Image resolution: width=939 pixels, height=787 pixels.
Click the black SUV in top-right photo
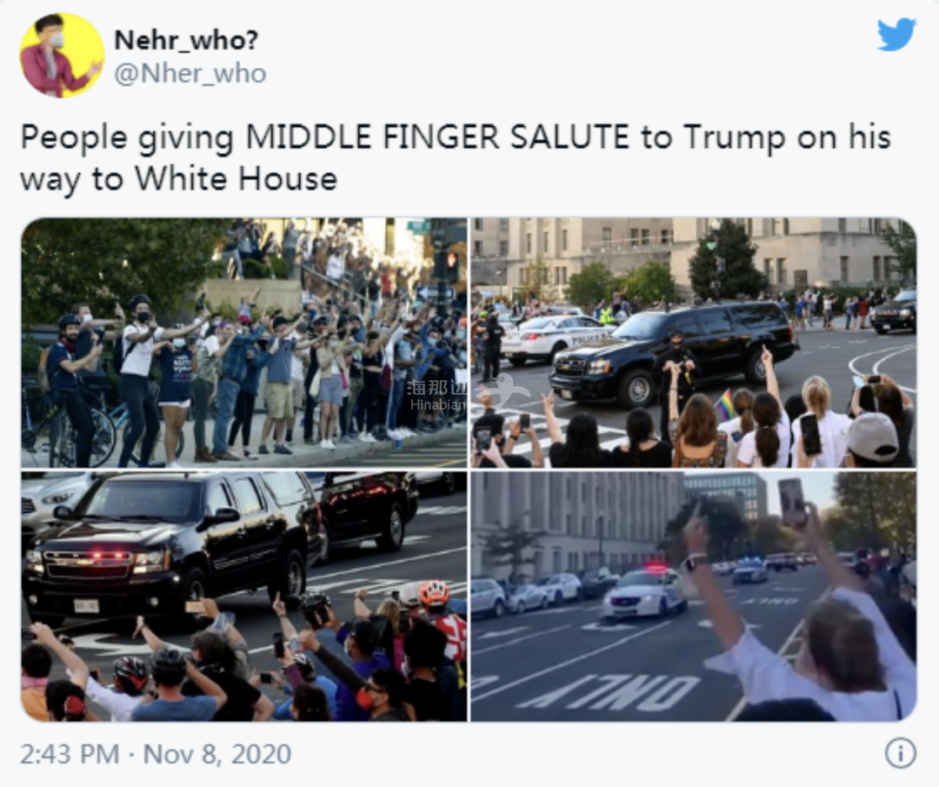[x=674, y=351]
